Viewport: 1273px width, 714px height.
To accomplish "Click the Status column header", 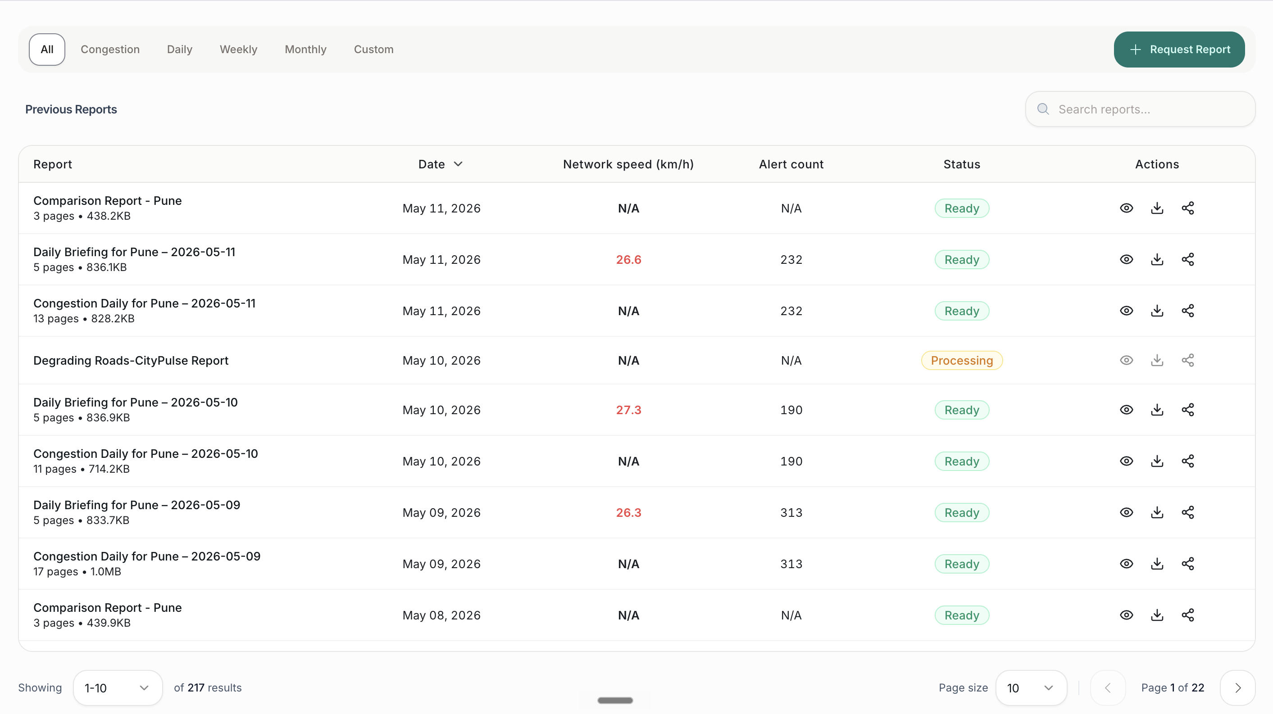I will click(962, 164).
